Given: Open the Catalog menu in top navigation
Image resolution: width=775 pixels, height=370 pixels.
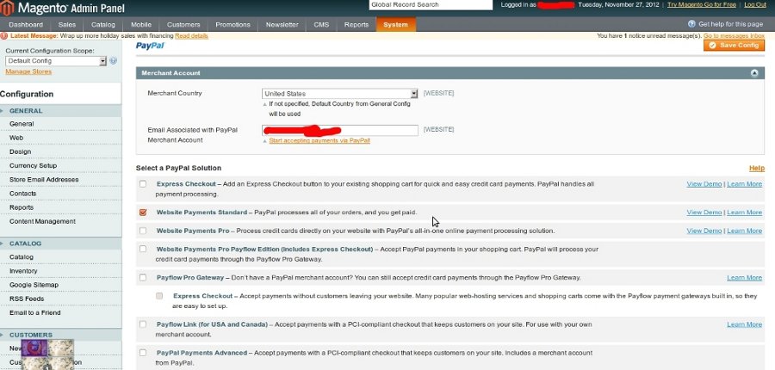Looking at the screenshot, I should (102, 25).
